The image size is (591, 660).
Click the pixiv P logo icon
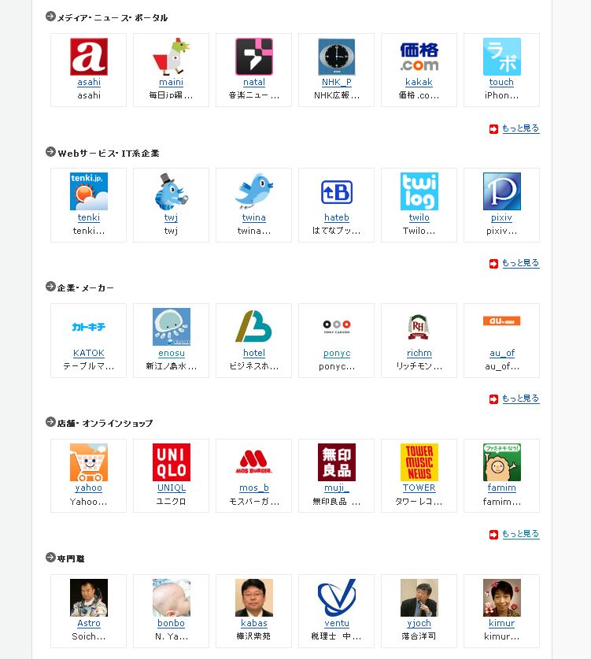(502, 191)
